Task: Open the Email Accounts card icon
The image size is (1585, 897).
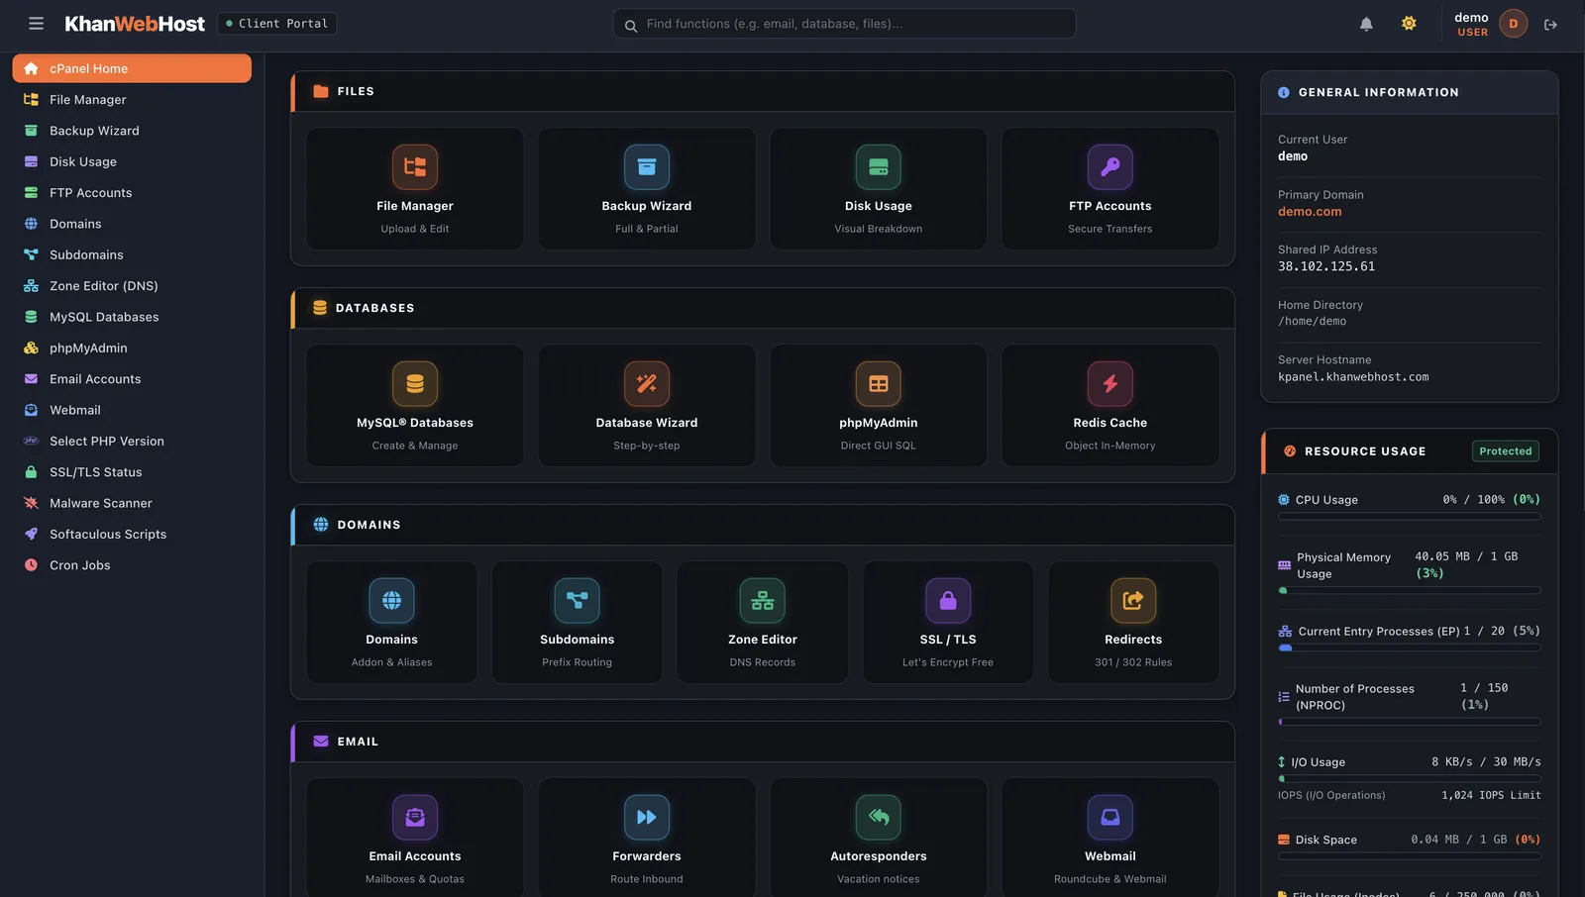Action: [415, 818]
